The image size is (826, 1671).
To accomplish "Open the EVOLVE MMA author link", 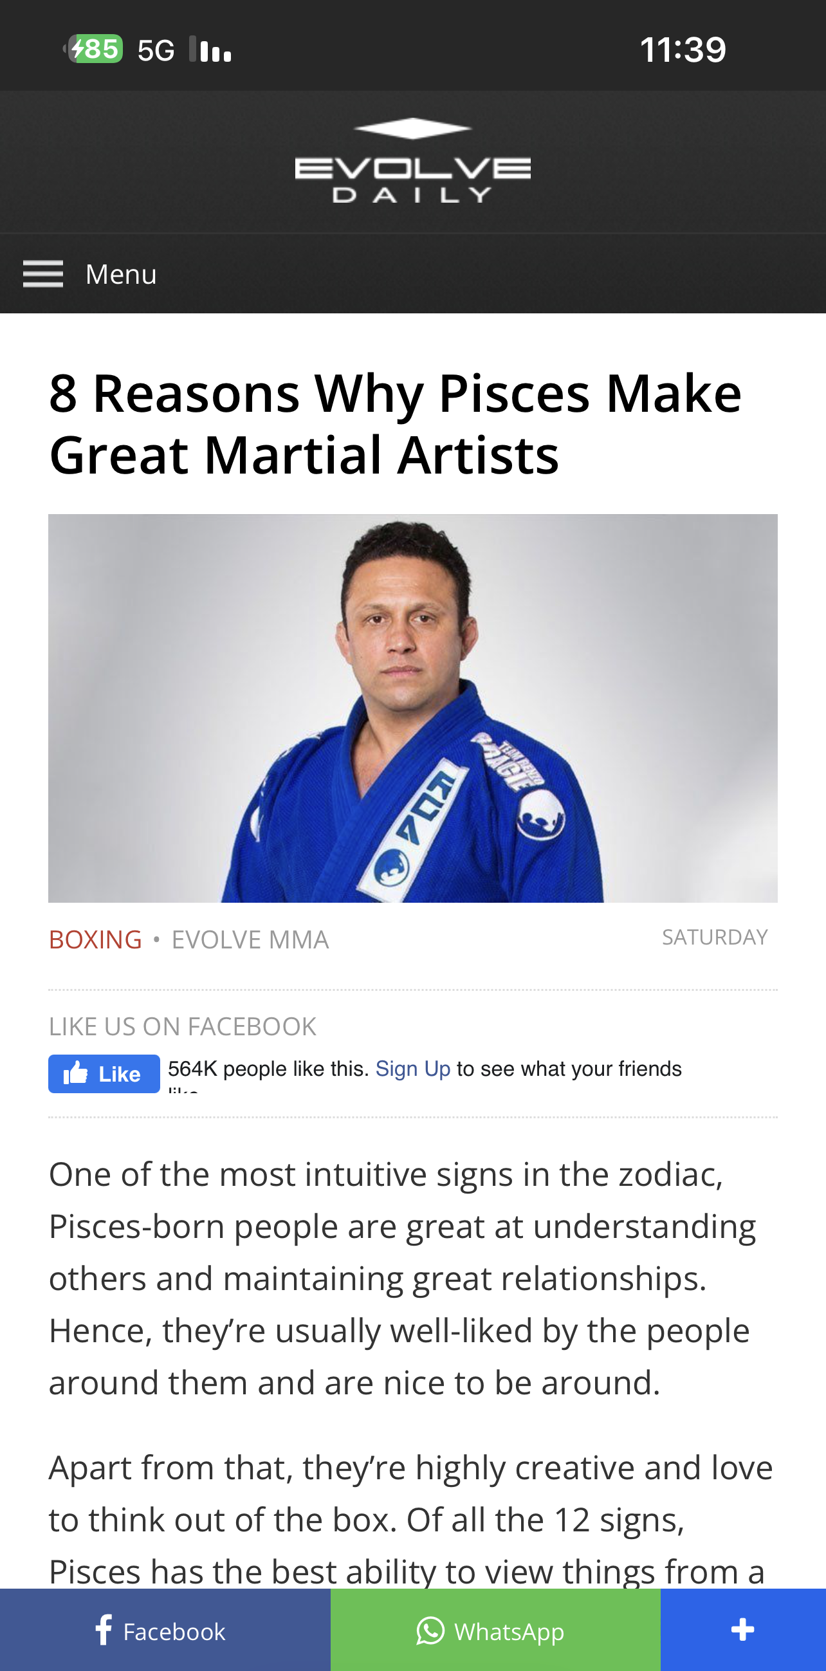I will [x=250, y=939].
